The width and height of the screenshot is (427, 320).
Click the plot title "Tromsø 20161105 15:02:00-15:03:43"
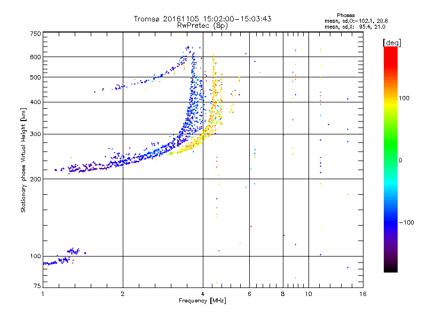click(202, 19)
